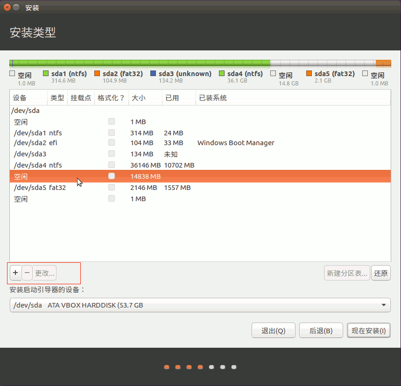Screen dimensions: 401x386
Task: Click the 更改... change partition button
Action: coord(44,273)
